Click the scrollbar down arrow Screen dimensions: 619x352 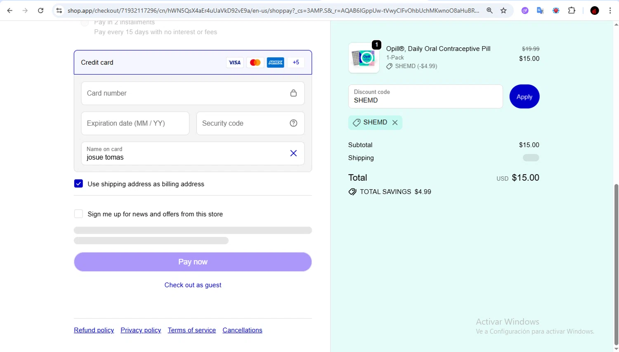tap(616, 349)
